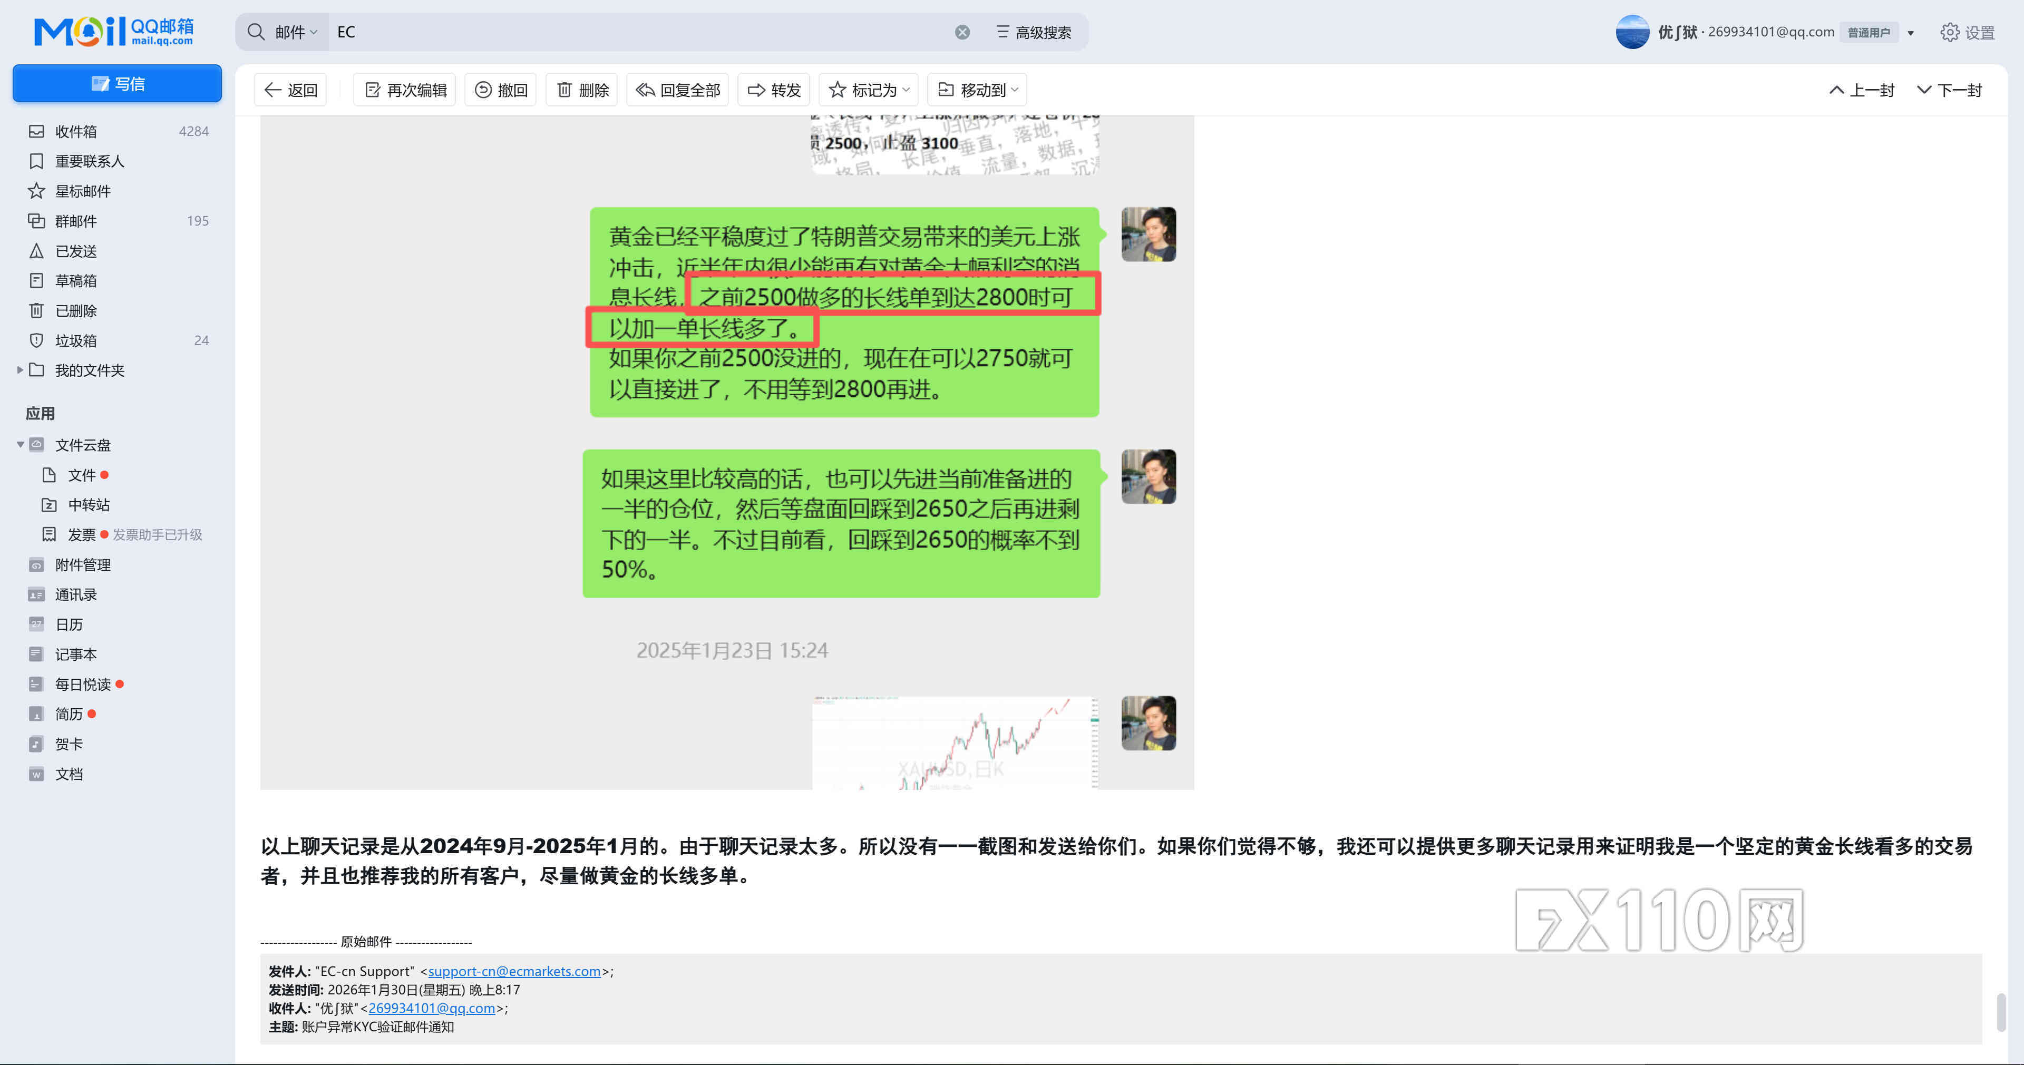2024x1065 pixels.
Task: Go to next mail 下一封
Action: [1949, 90]
